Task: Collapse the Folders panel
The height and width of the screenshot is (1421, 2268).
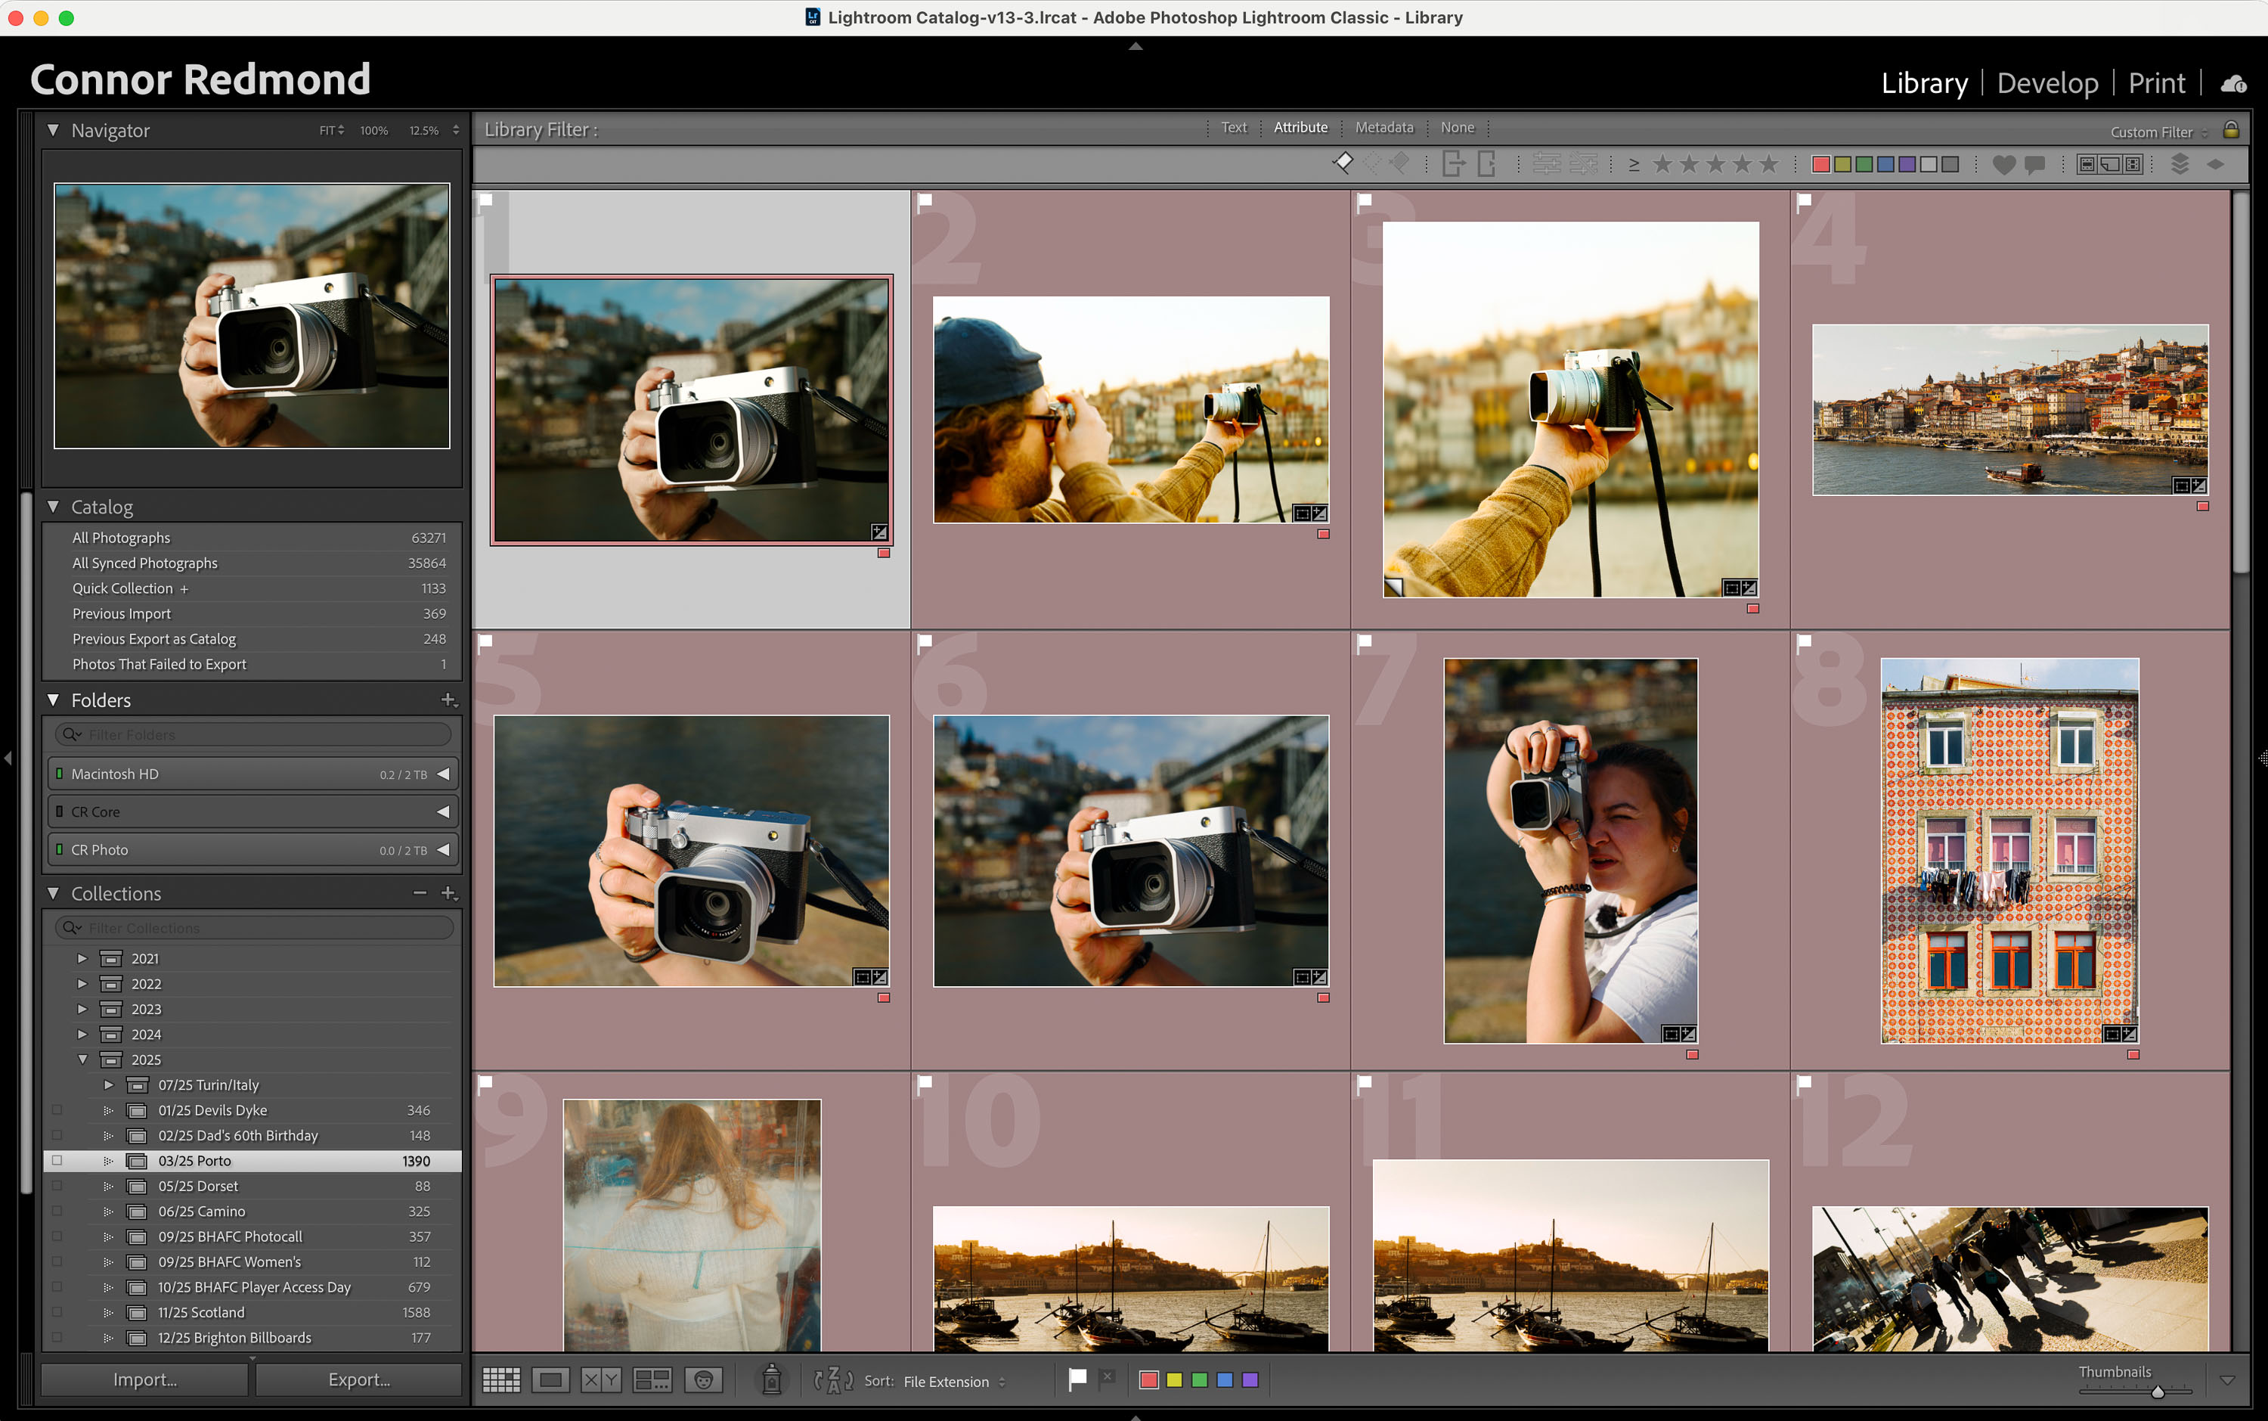Action: click(54, 700)
